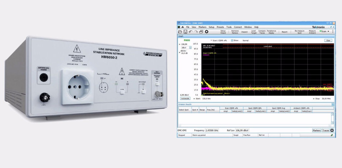
Task: Click the Autoscale button
Action: 185,99
